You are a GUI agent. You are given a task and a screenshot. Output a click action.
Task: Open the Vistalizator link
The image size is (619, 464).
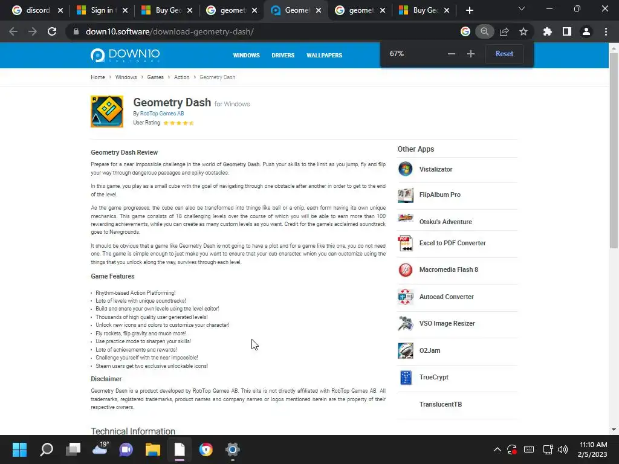click(436, 169)
